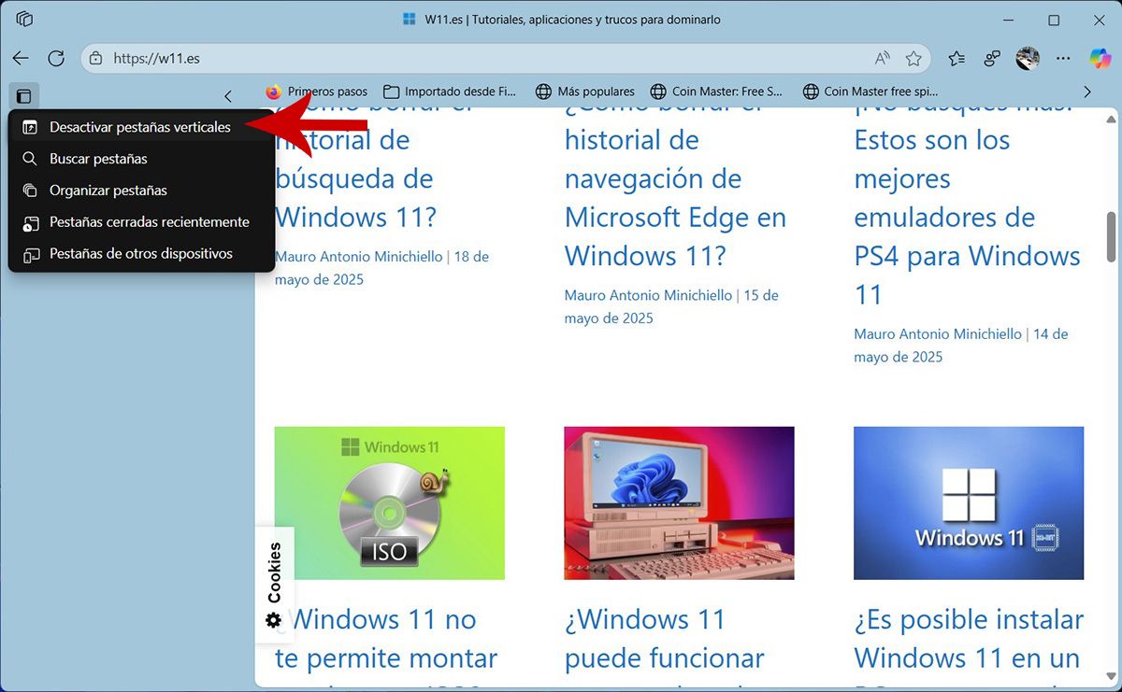Open the Cookies settings side tab

click(x=274, y=585)
